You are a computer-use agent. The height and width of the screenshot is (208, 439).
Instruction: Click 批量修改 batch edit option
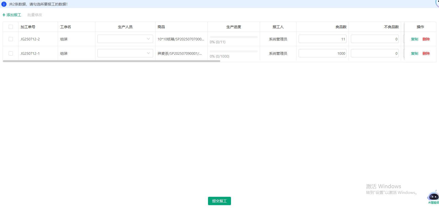35,15
